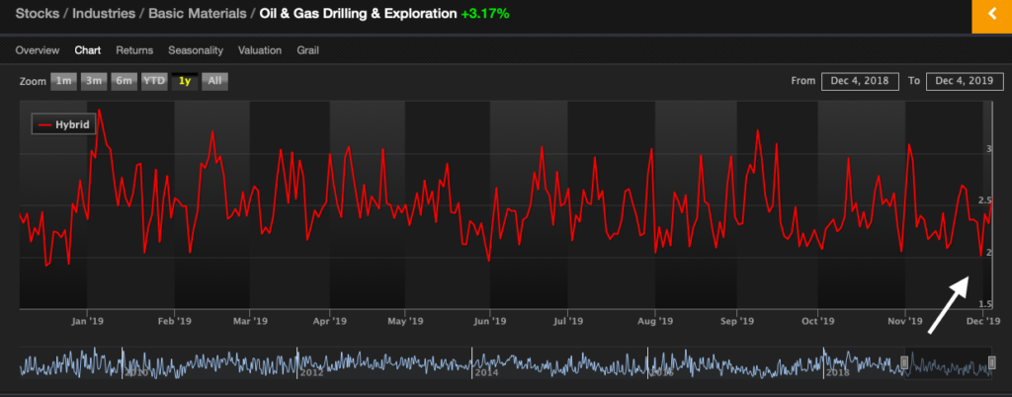Edit the To date field
The width and height of the screenshot is (1012, 397).
(x=965, y=81)
